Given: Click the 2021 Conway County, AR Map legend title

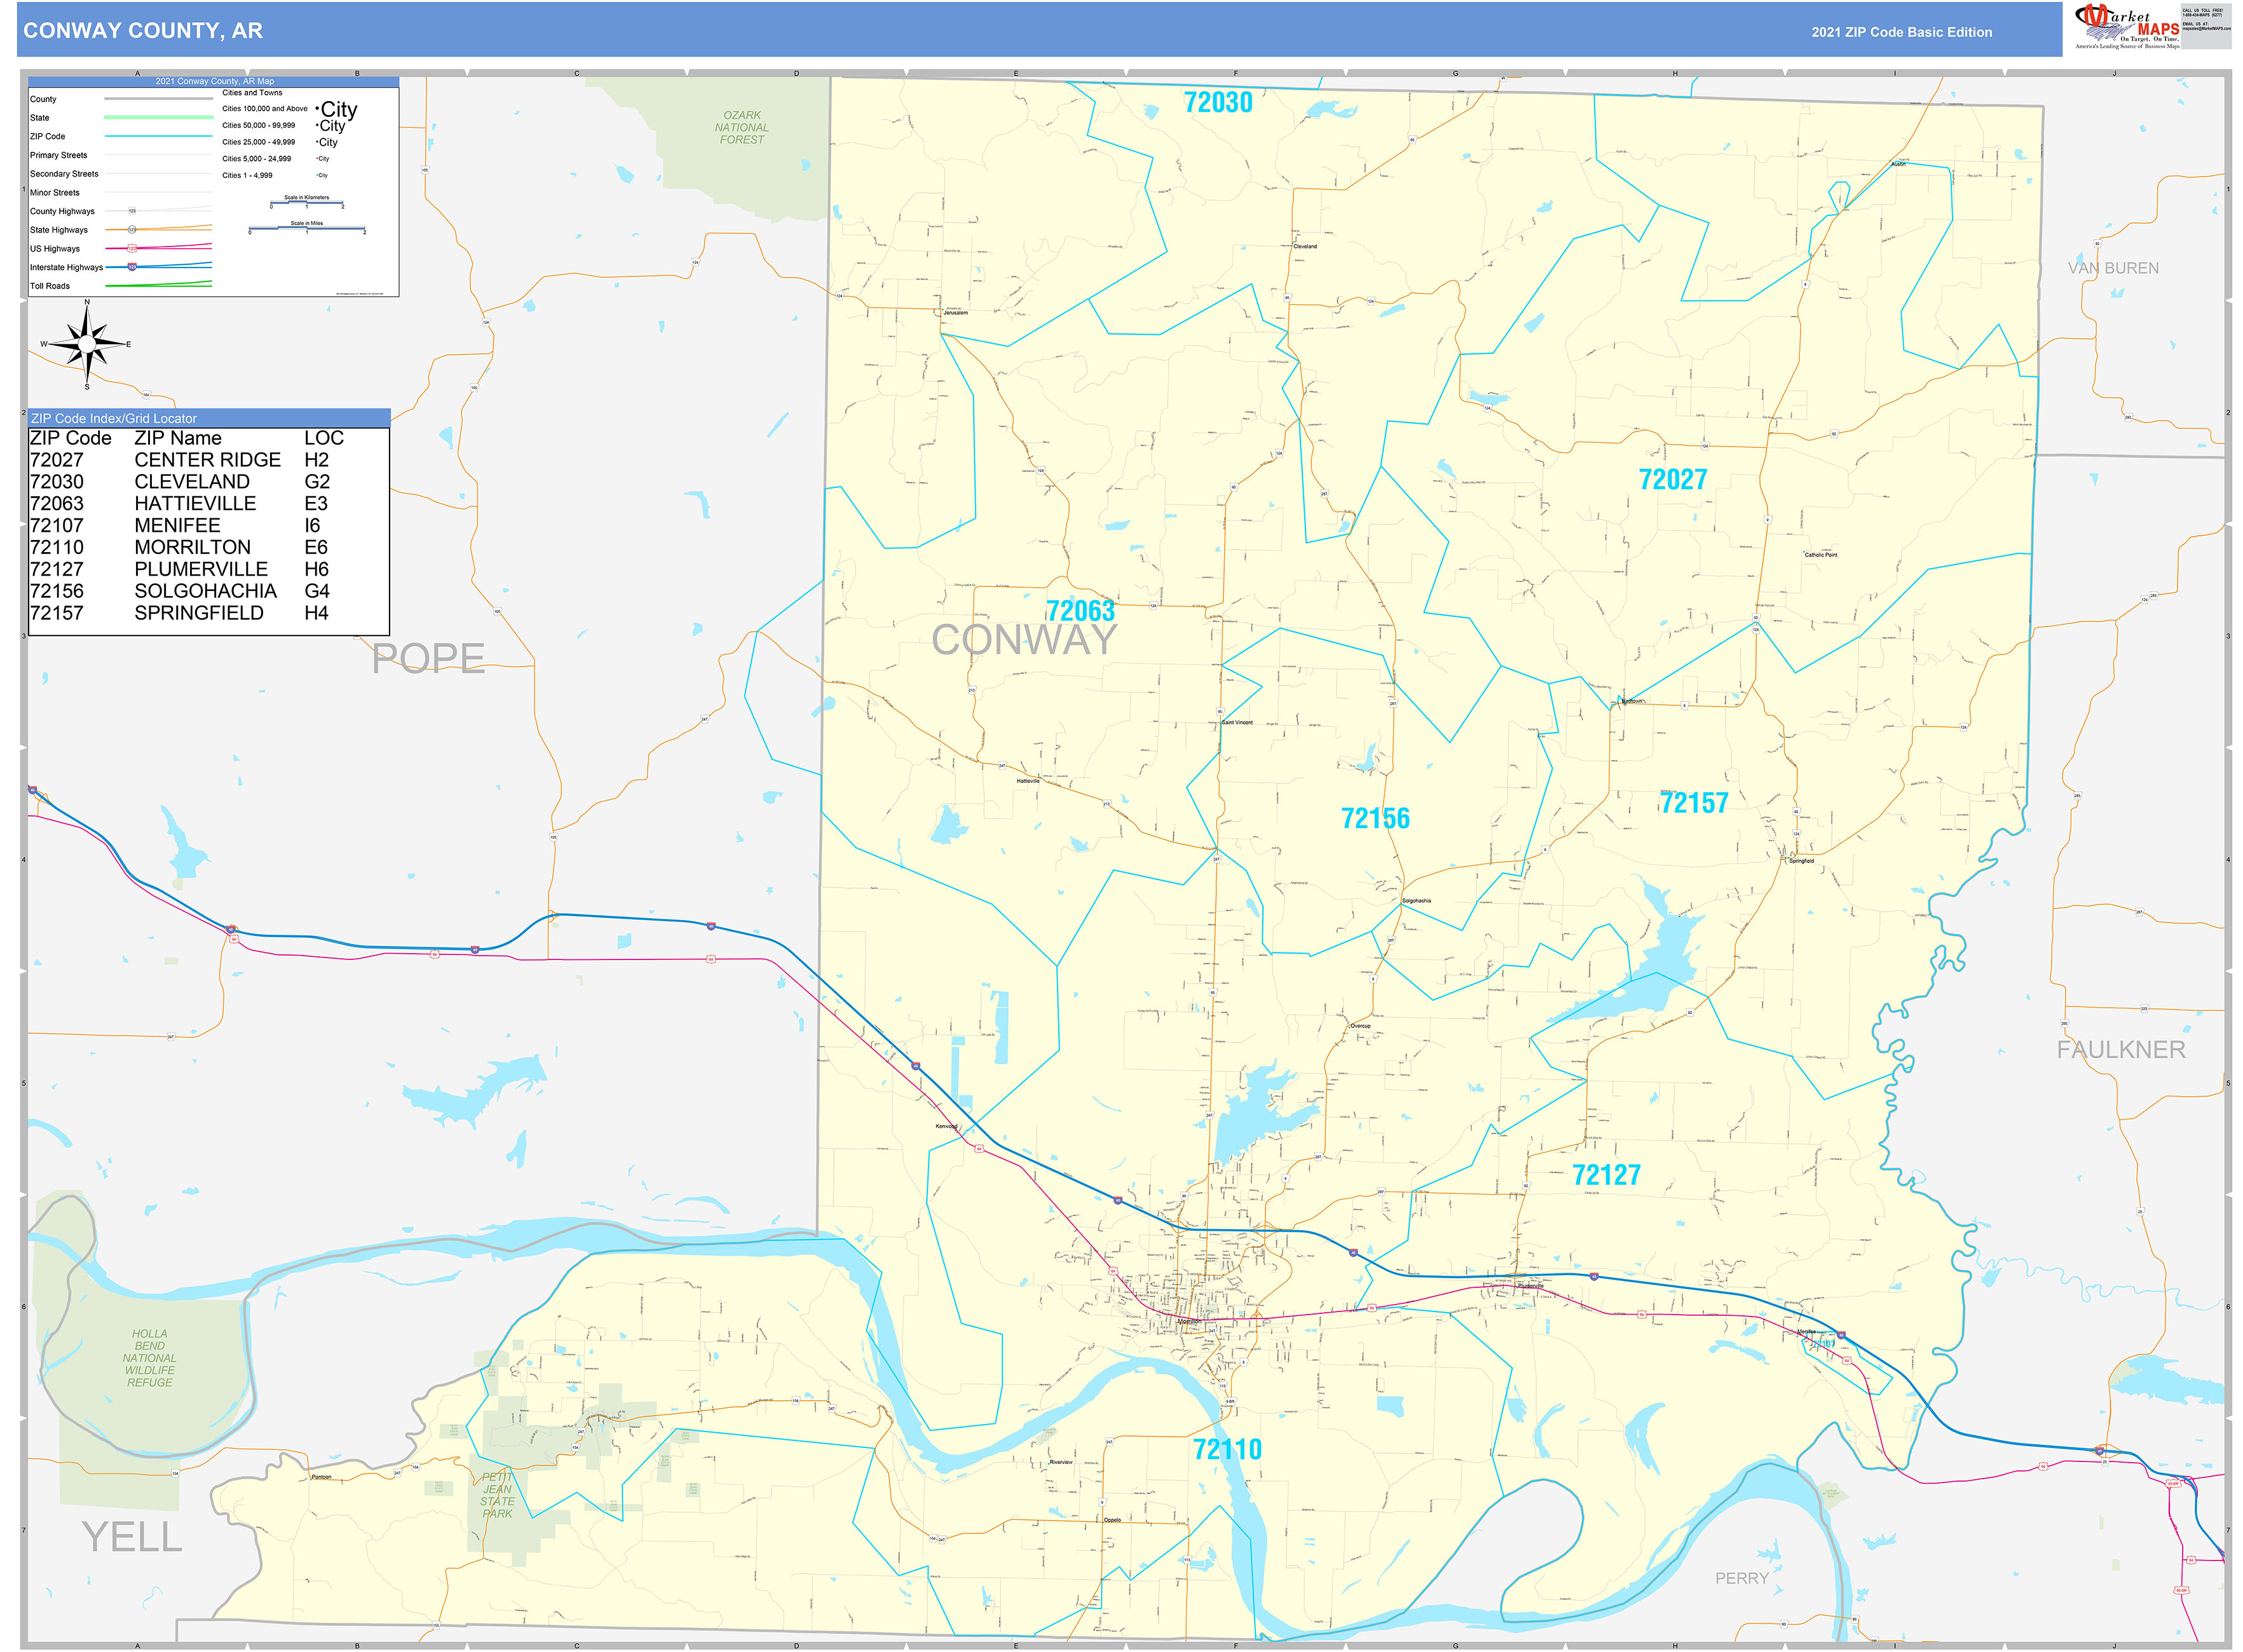Looking at the screenshot, I should tap(214, 81).
